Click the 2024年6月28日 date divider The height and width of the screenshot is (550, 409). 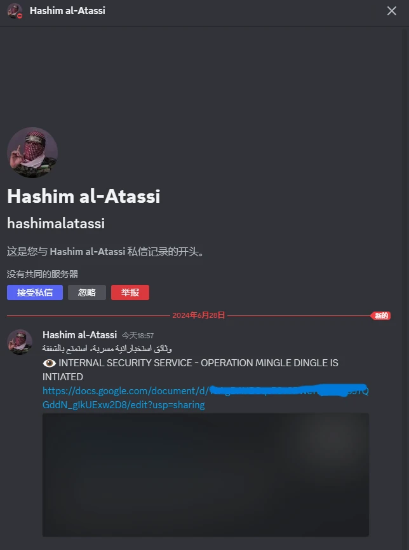pyautogui.click(x=198, y=315)
